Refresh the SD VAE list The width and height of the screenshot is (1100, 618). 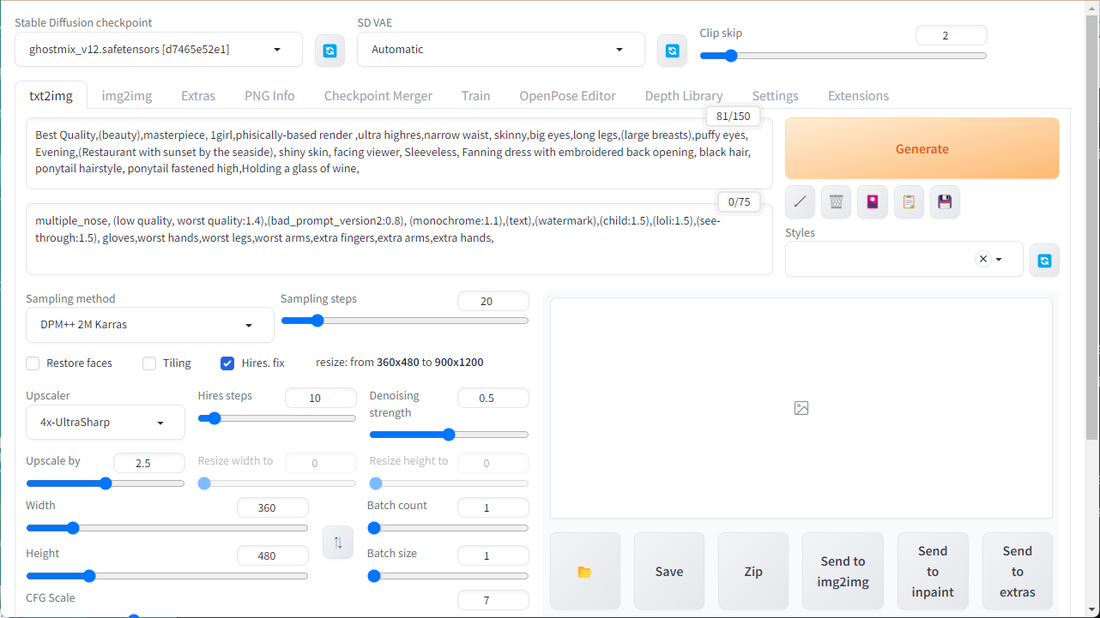click(x=672, y=51)
